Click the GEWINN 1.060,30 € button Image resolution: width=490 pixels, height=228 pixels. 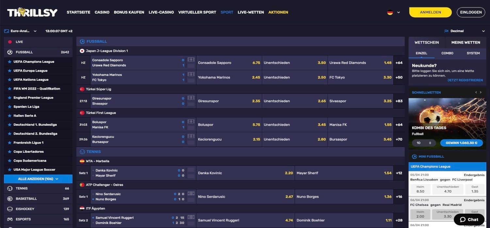[461, 143]
